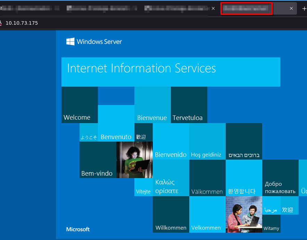Click the Willkommen tile
Viewport: 307px width, 240px height.
(x=171, y=214)
